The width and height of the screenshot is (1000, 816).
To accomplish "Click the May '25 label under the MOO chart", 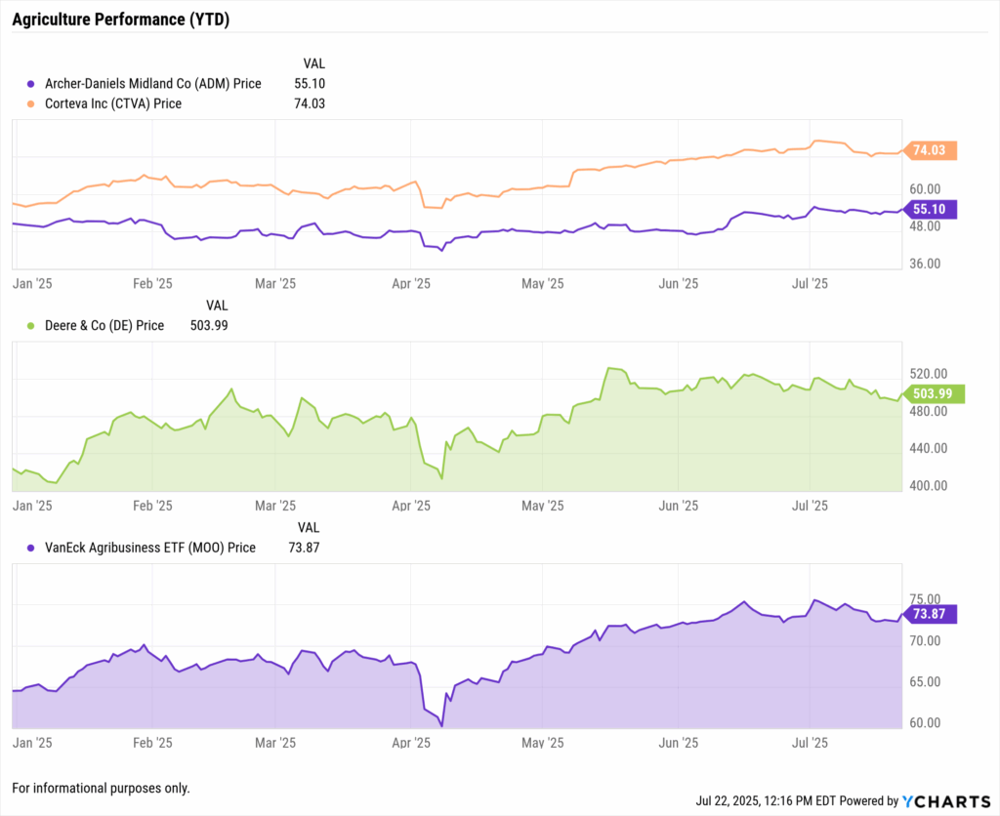I will pyautogui.click(x=543, y=743).
